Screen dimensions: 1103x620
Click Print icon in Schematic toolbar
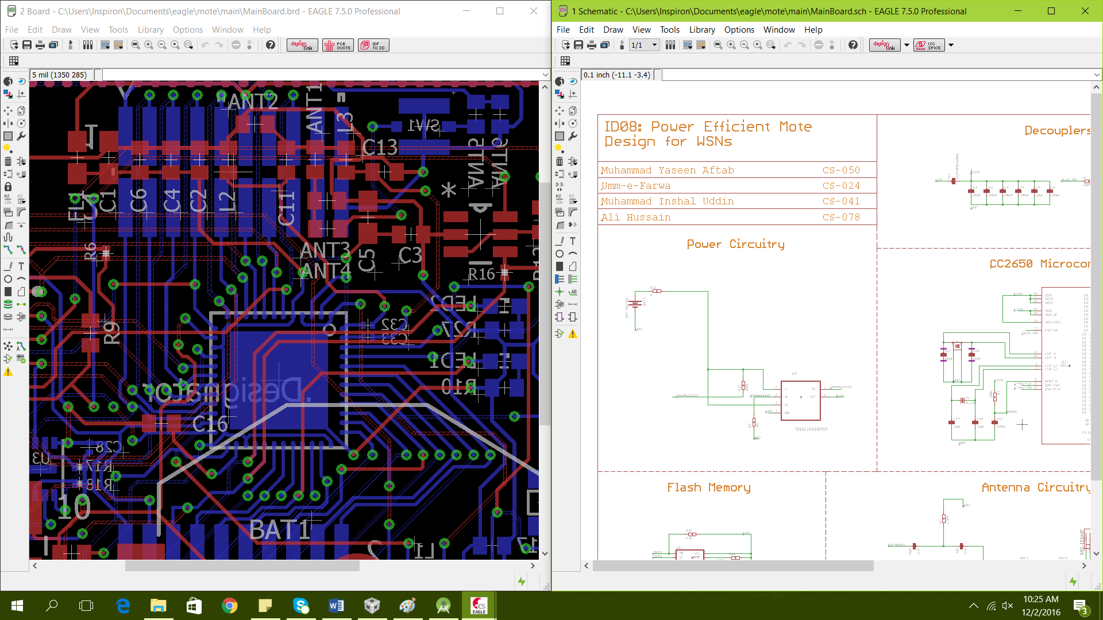[x=592, y=45]
